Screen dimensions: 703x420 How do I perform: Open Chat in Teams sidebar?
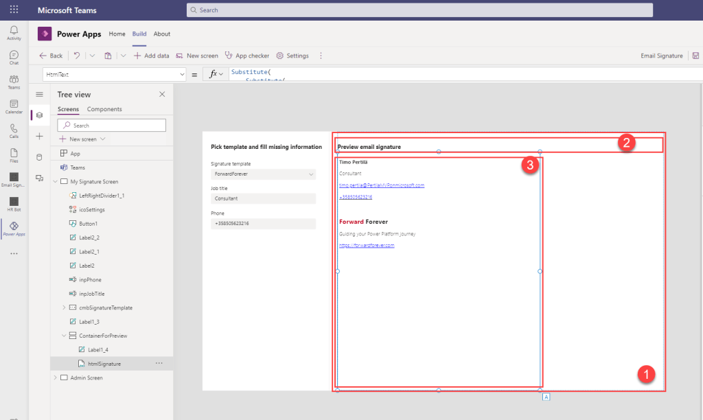click(x=14, y=57)
